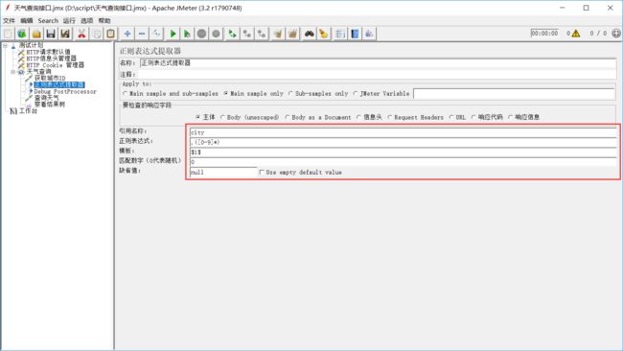Click Start no pauses icon
This screenshot has height=351, width=623.
tap(187, 34)
